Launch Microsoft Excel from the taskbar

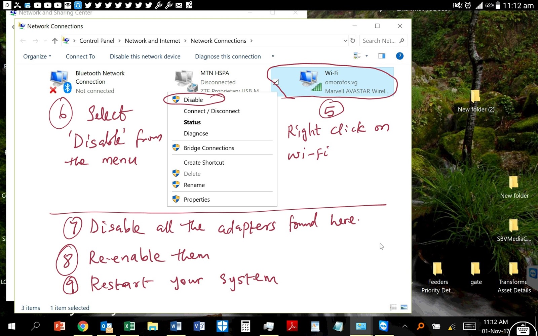[129, 326]
